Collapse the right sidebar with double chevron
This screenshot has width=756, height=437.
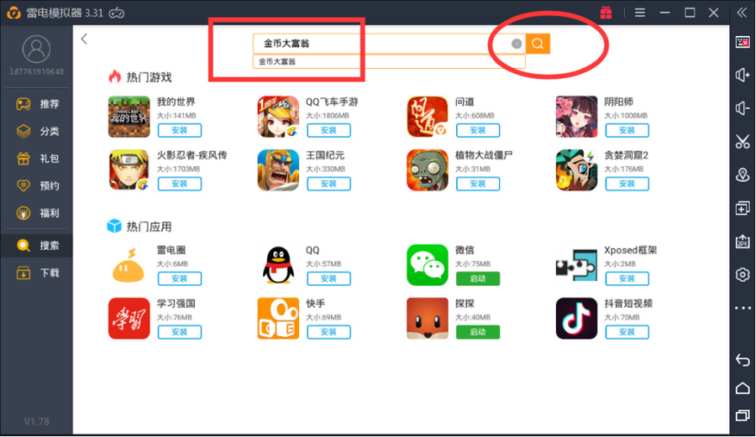click(x=742, y=13)
